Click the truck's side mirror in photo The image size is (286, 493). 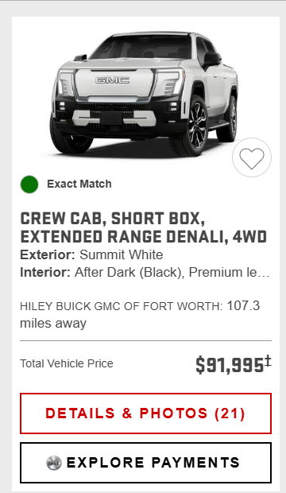click(211, 60)
